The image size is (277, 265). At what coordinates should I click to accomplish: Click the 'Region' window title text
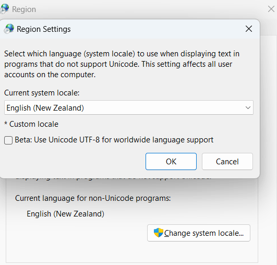coord(24,9)
